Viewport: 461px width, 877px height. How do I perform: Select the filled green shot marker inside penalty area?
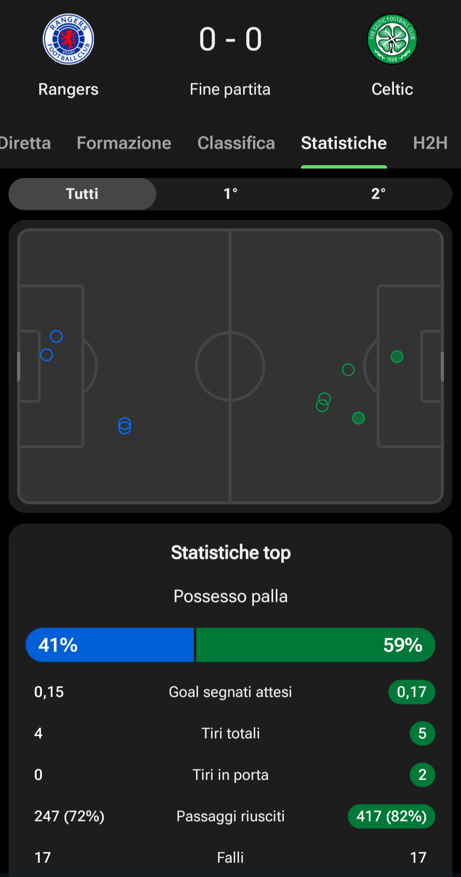[x=397, y=356]
